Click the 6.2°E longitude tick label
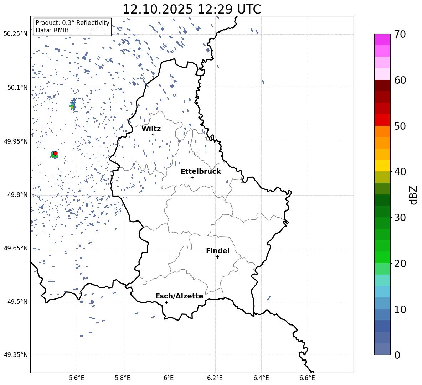 215,378
